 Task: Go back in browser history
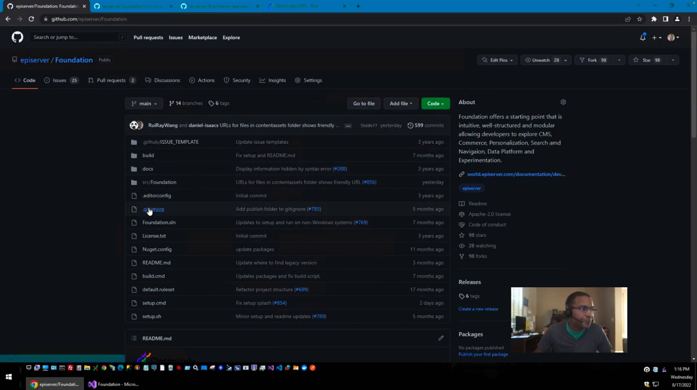[x=8, y=19]
